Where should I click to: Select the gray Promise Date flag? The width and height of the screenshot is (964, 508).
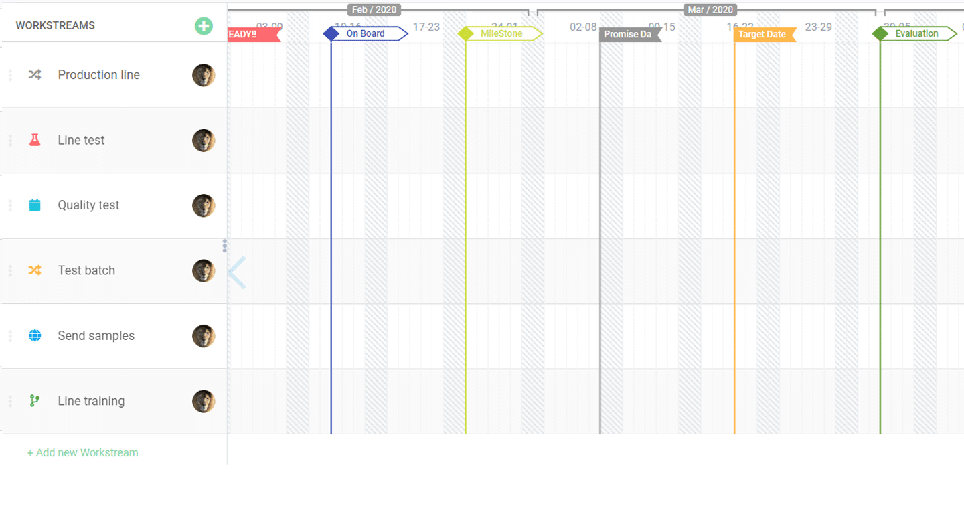pos(628,34)
